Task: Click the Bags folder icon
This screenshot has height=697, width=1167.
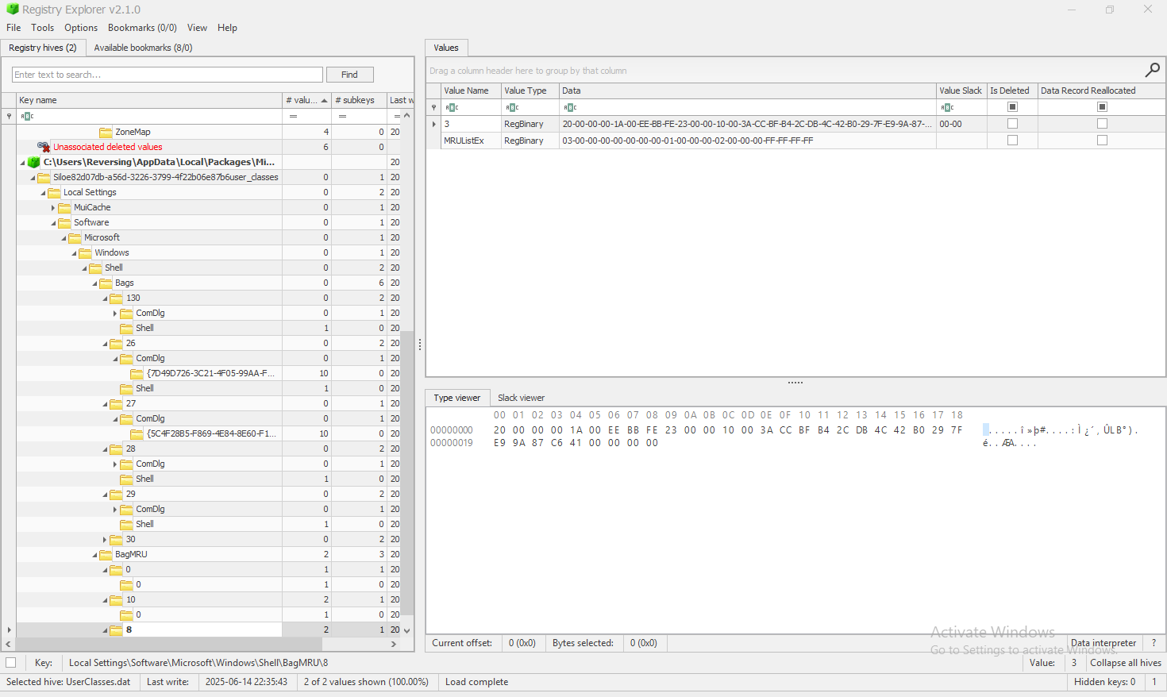Action: [x=106, y=283]
